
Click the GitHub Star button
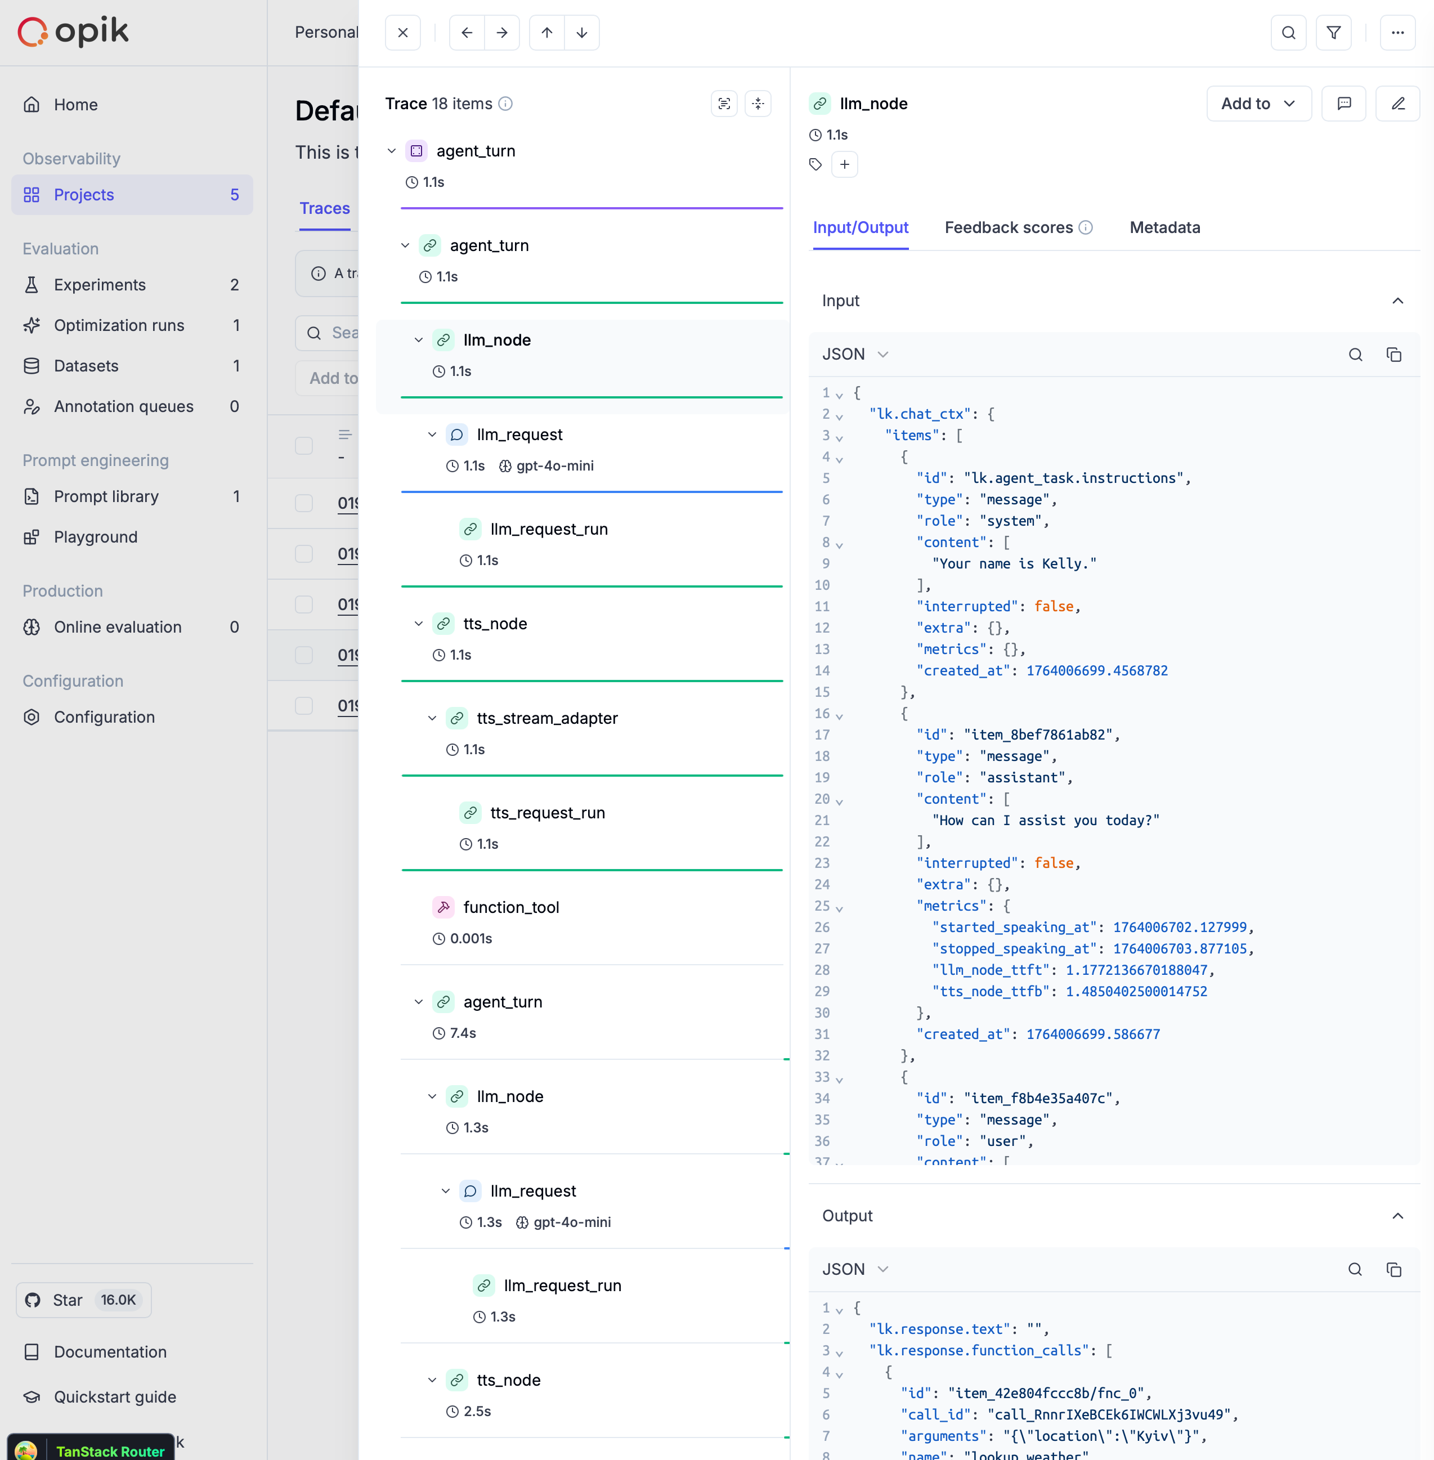pos(84,1300)
